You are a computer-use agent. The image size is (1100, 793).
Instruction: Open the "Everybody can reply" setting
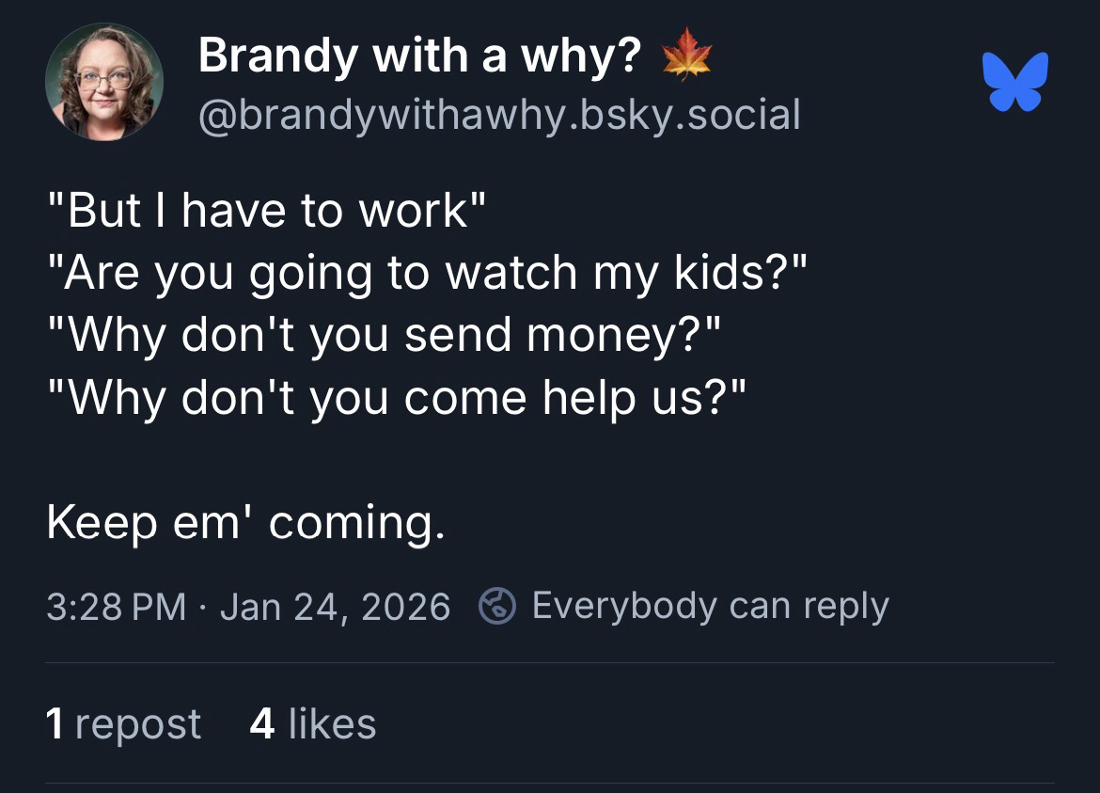pos(710,606)
